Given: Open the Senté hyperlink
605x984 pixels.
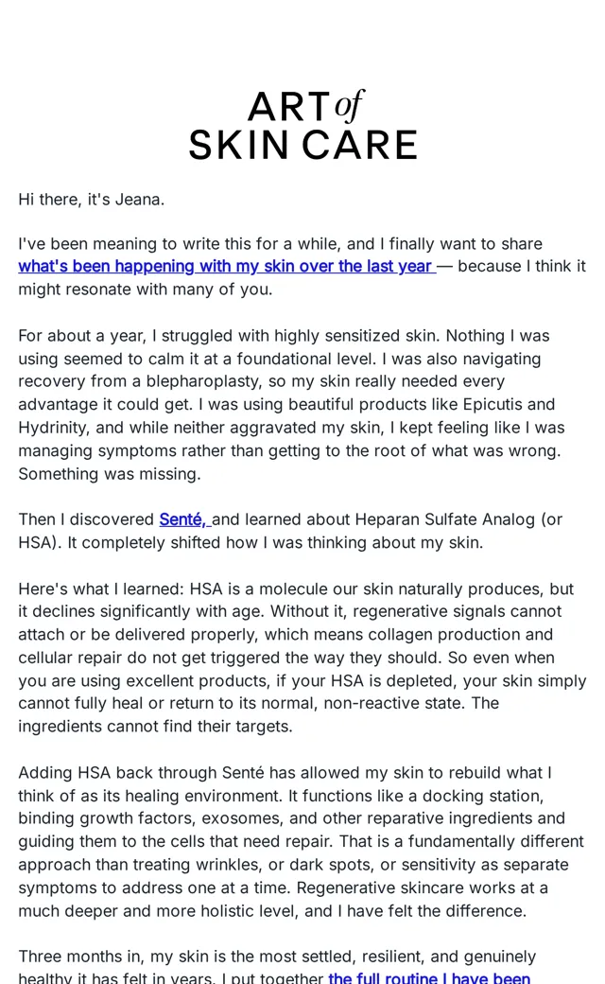Looking at the screenshot, I should [185, 519].
